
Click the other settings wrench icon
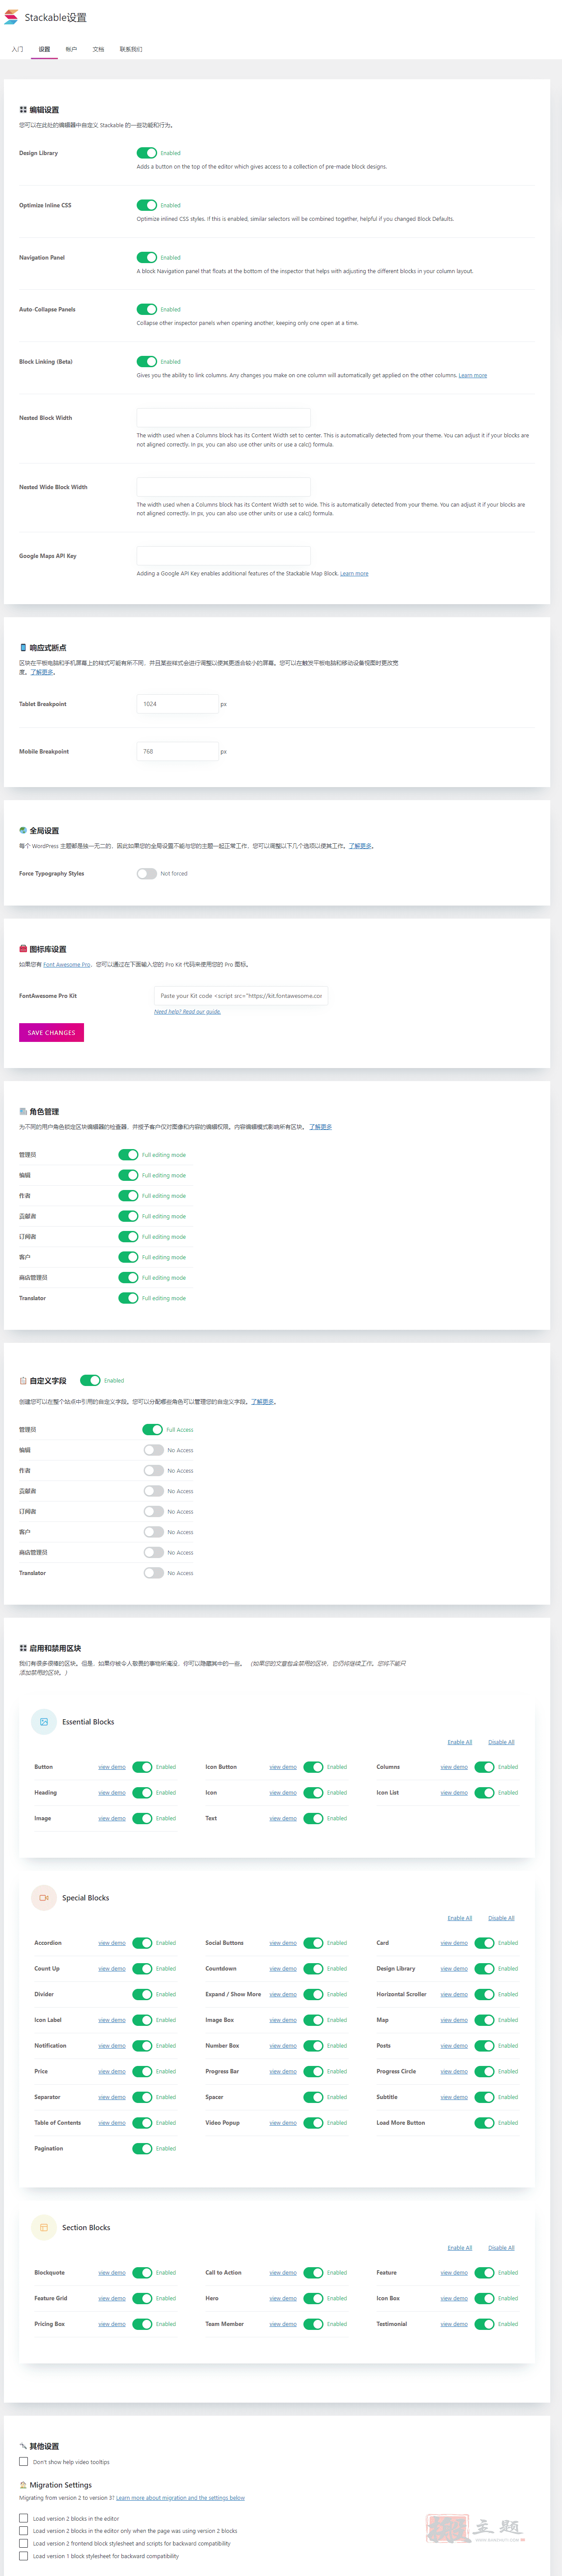(23, 2446)
